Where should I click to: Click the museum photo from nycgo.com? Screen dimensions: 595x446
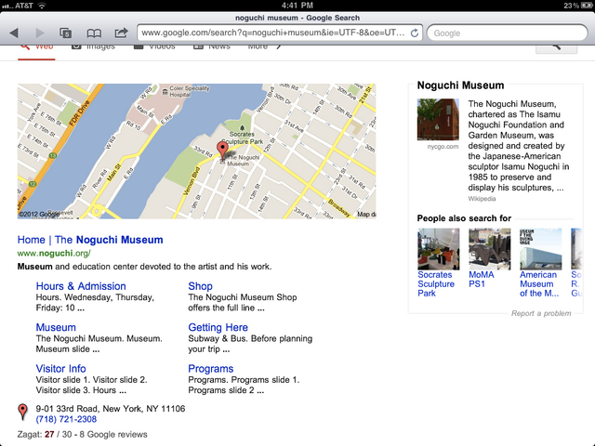[x=438, y=120]
